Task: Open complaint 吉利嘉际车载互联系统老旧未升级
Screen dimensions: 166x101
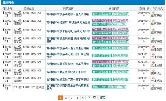Action: [x=66, y=72]
